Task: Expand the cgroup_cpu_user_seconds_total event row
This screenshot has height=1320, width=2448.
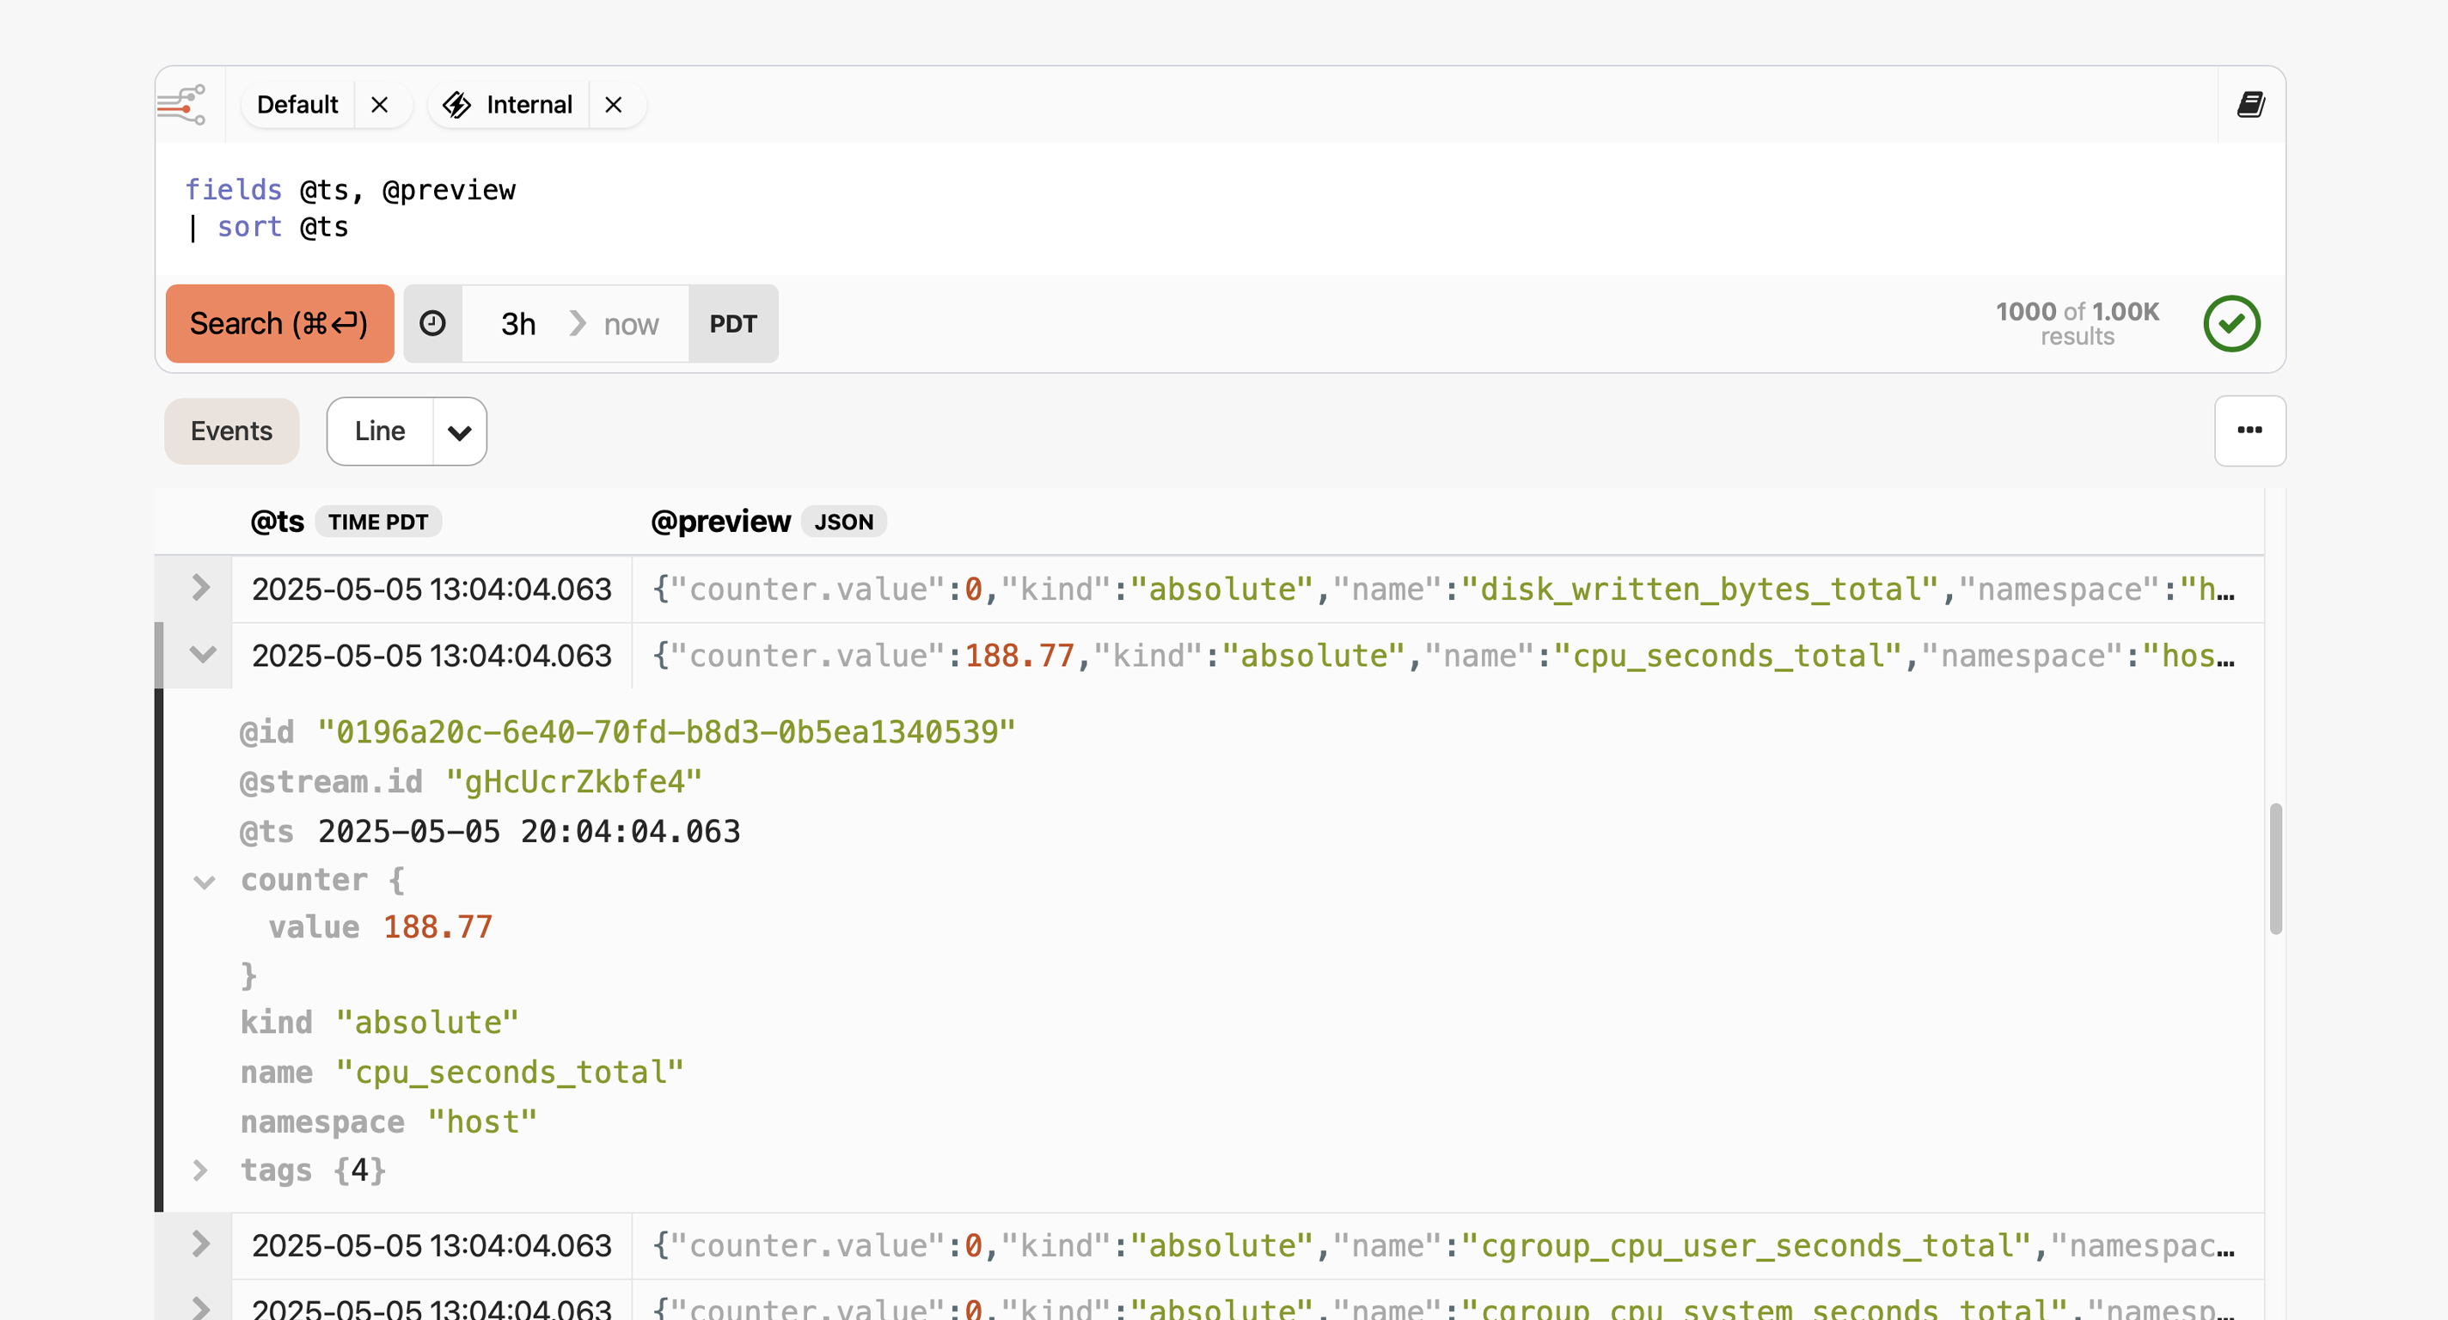Action: tap(199, 1244)
